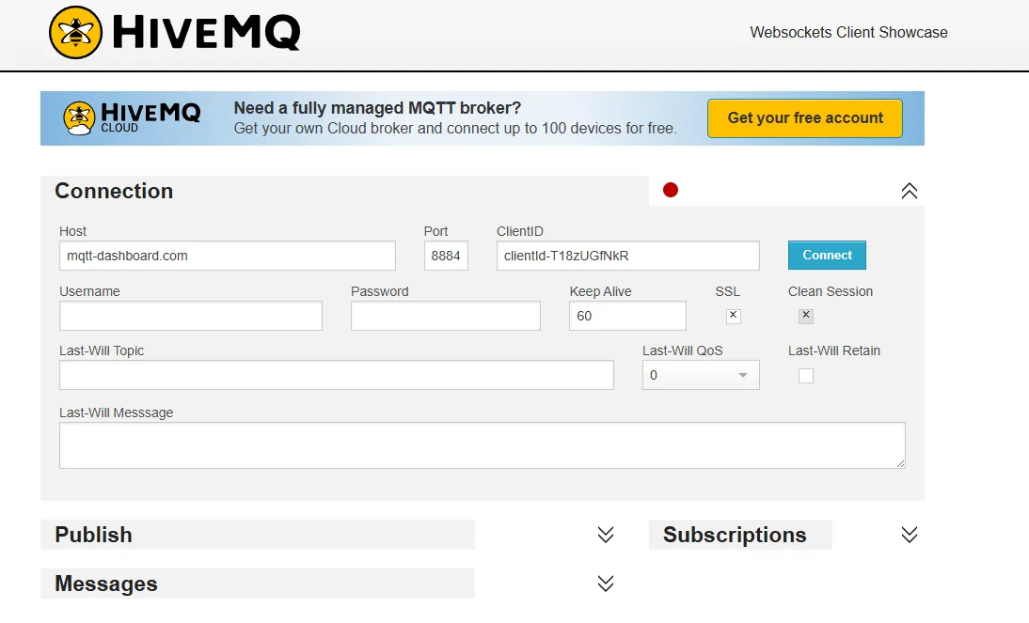This screenshot has width=1029, height=623.
Task: Enable the Last-Will Retain checkbox
Action: pyautogui.click(x=806, y=376)
